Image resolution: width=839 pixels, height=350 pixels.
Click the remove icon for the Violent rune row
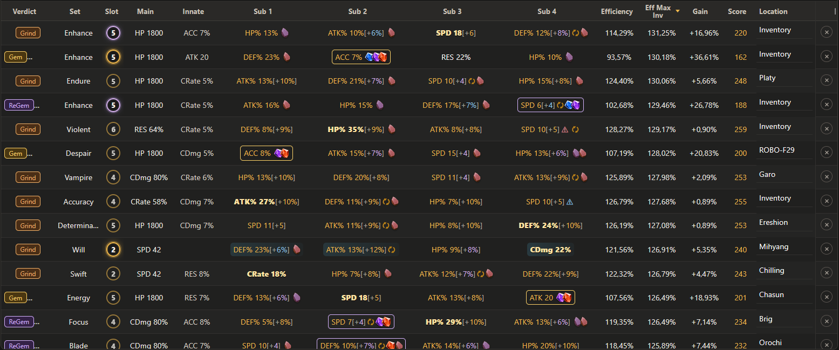click(826, 128)
